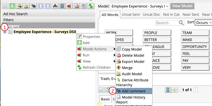The width and height of the screenshot is (212, 106).
Task: Open the Not in Cat tab
Action: click(171, 15)
